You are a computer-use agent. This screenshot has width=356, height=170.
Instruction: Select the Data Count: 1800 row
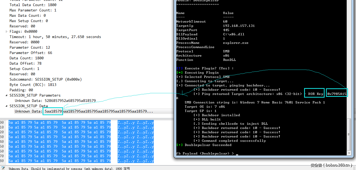[27, 58]
